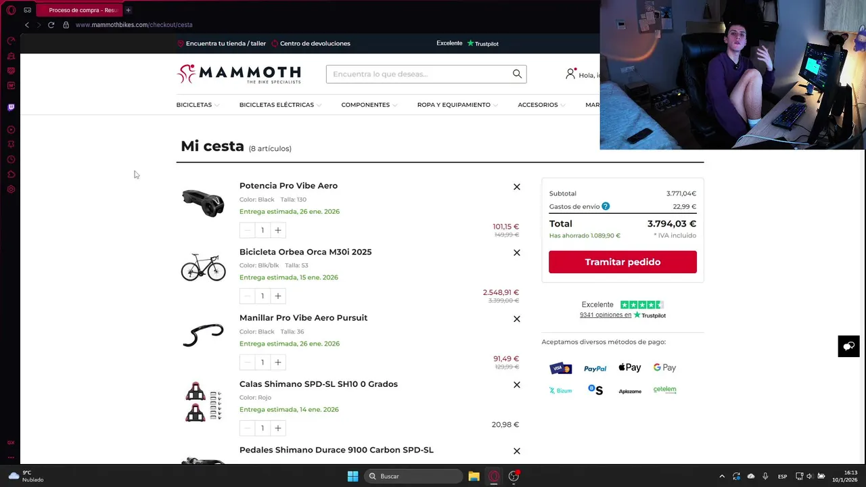Decrease quantity of Manillar Pro Vibe Aero Pursuit
This screenshot has height=487, width=866.
pyautogui.click(x=247, y=362)
